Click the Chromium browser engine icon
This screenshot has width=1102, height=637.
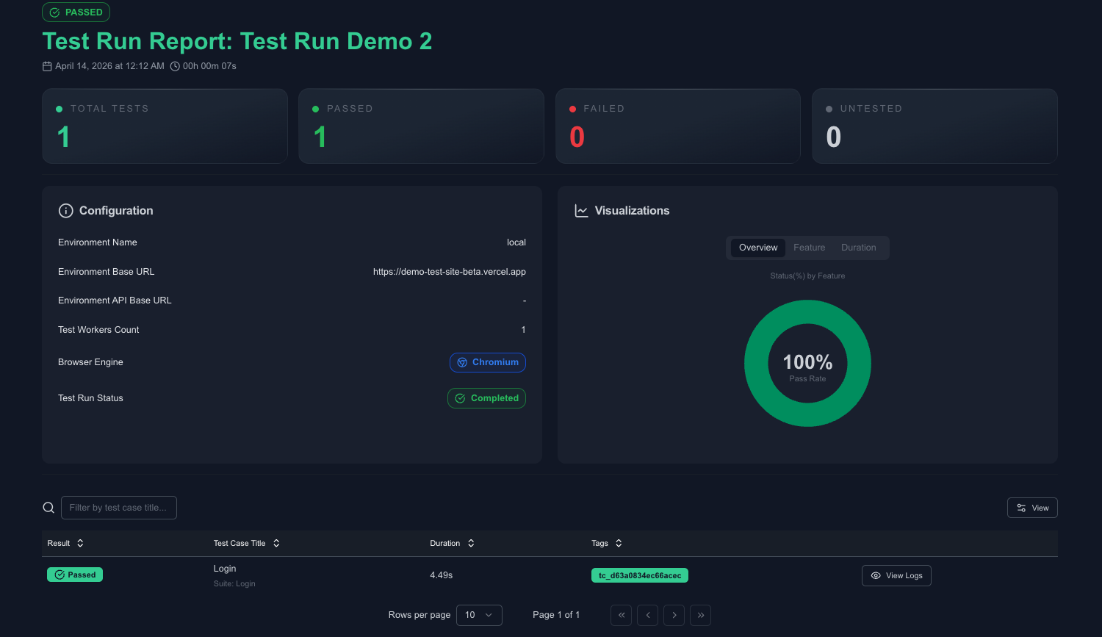point(462,362)
